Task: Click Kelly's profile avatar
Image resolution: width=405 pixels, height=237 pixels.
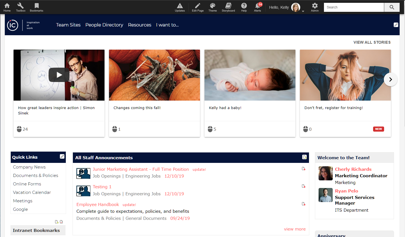Action: pyautogui.click(x=296, y=7)
